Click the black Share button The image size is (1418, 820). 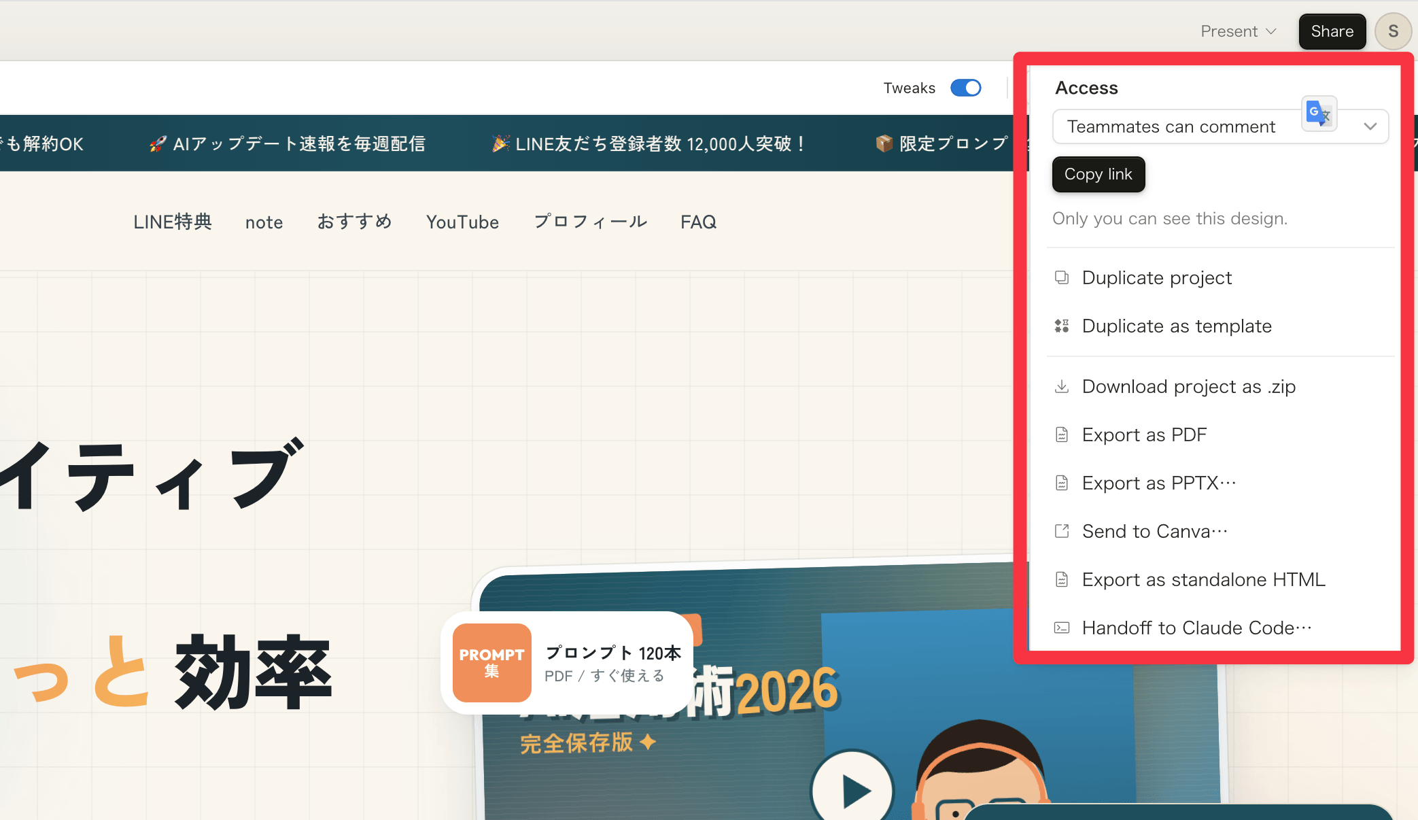coord(1332,31)
